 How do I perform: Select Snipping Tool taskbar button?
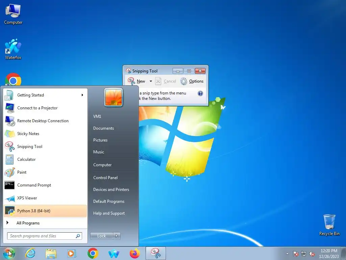[155, 253]
